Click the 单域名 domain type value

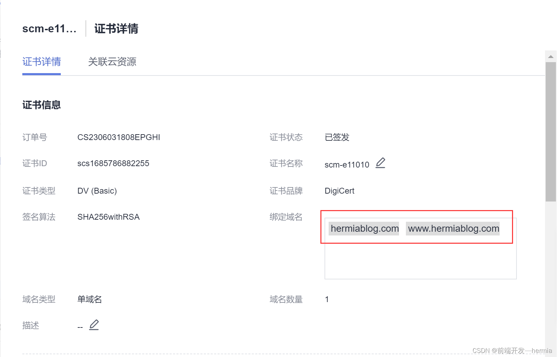89,299
